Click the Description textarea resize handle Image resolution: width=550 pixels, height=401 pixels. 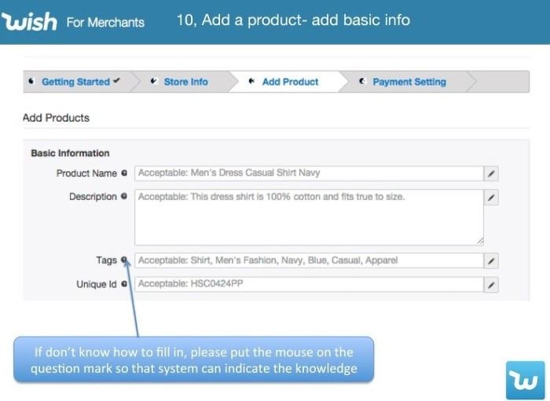click(x=480, y=241)
